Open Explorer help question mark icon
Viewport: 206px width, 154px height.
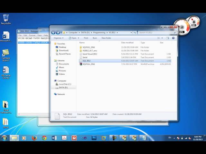173,38
